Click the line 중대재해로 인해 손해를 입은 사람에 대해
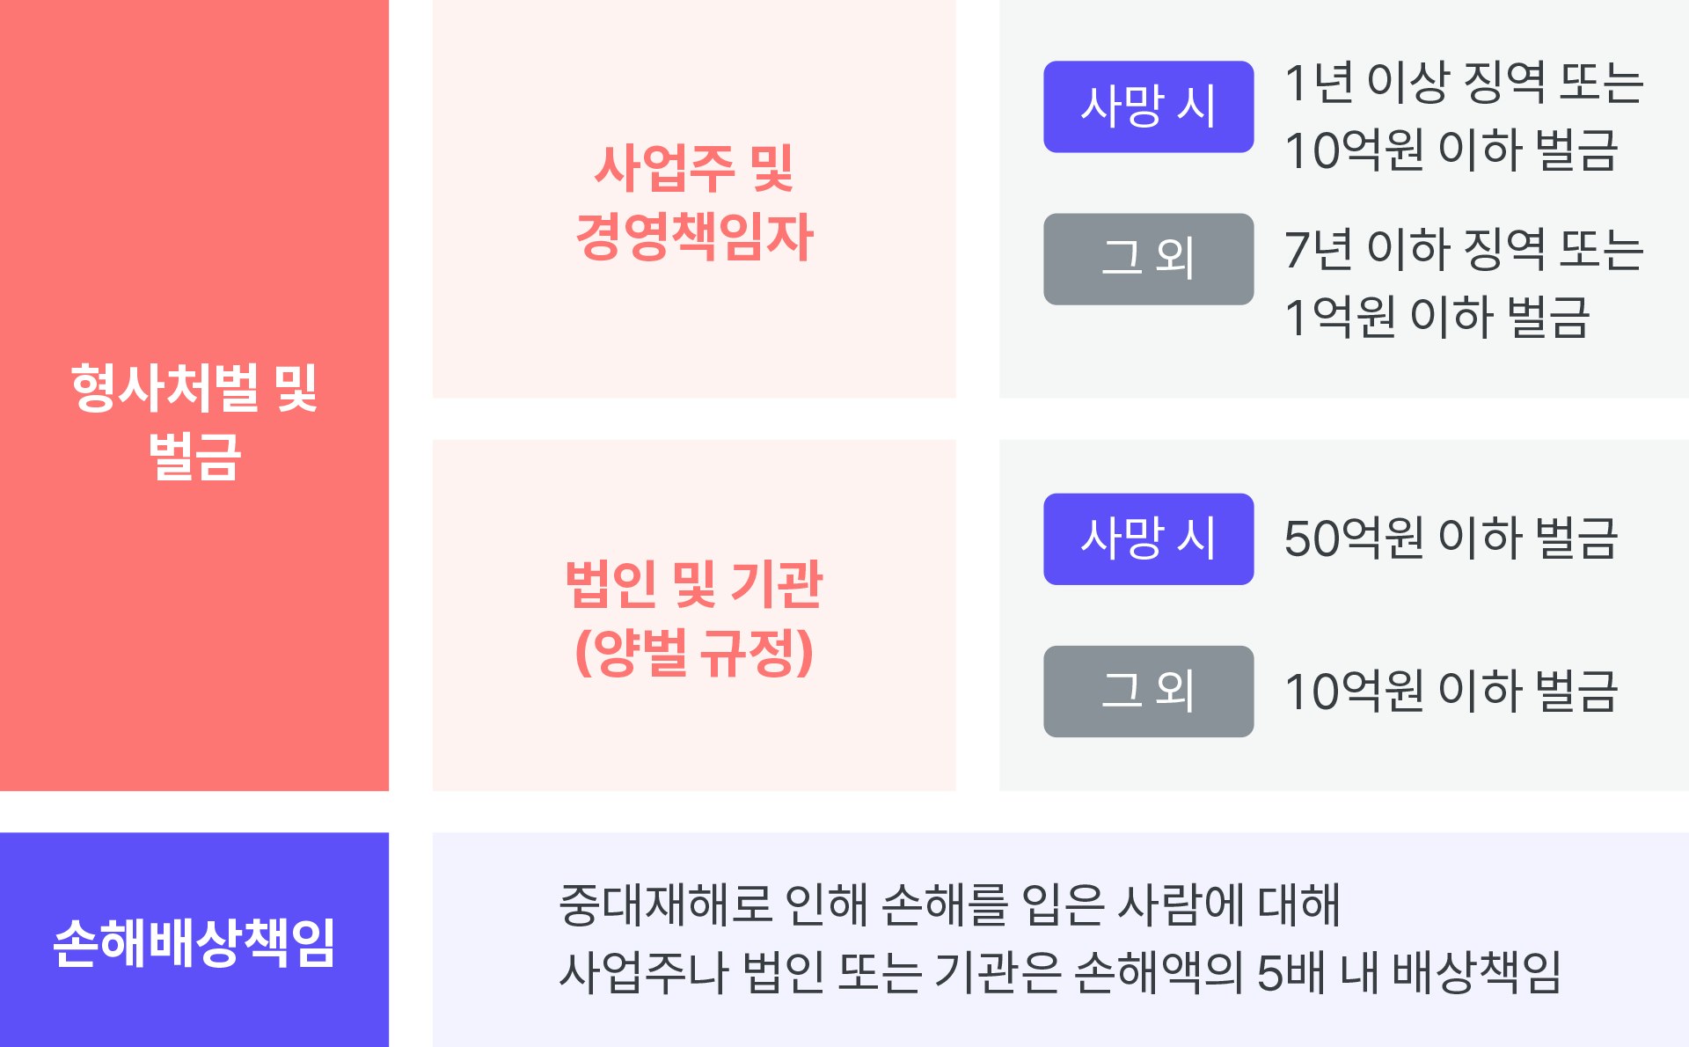This screenshot has height=1047, width=1689. pos(949,904)
